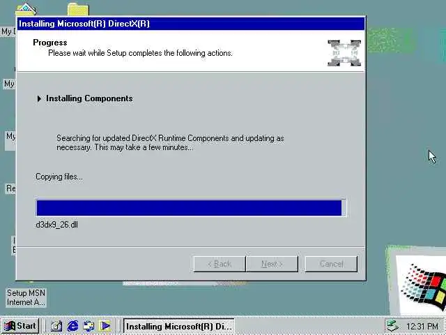Click the Searching for updated DirectX Runtime text

coord(170,142)
